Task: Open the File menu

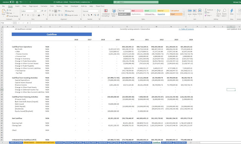Action: pyautogui.click(x=3, y=6)
